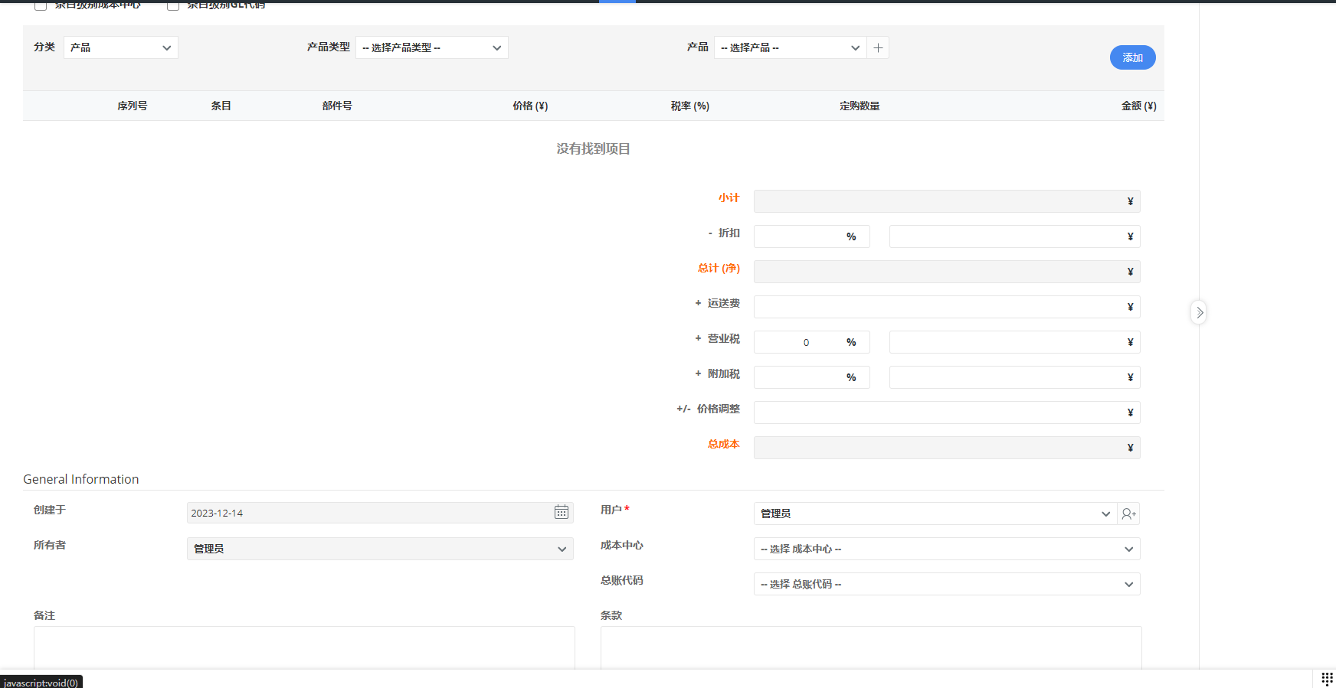Click the 添加 button
Image resolution: width=1336 pixels, height=688 pixels.
(x=1133, y=57)
